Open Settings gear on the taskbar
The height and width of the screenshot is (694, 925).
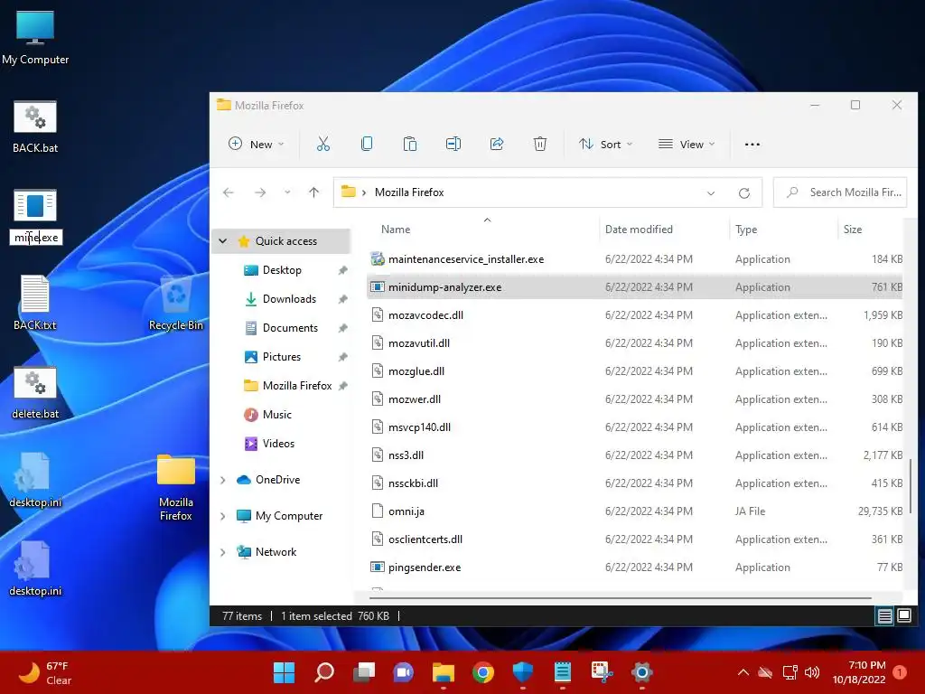[x=642, y=672]
